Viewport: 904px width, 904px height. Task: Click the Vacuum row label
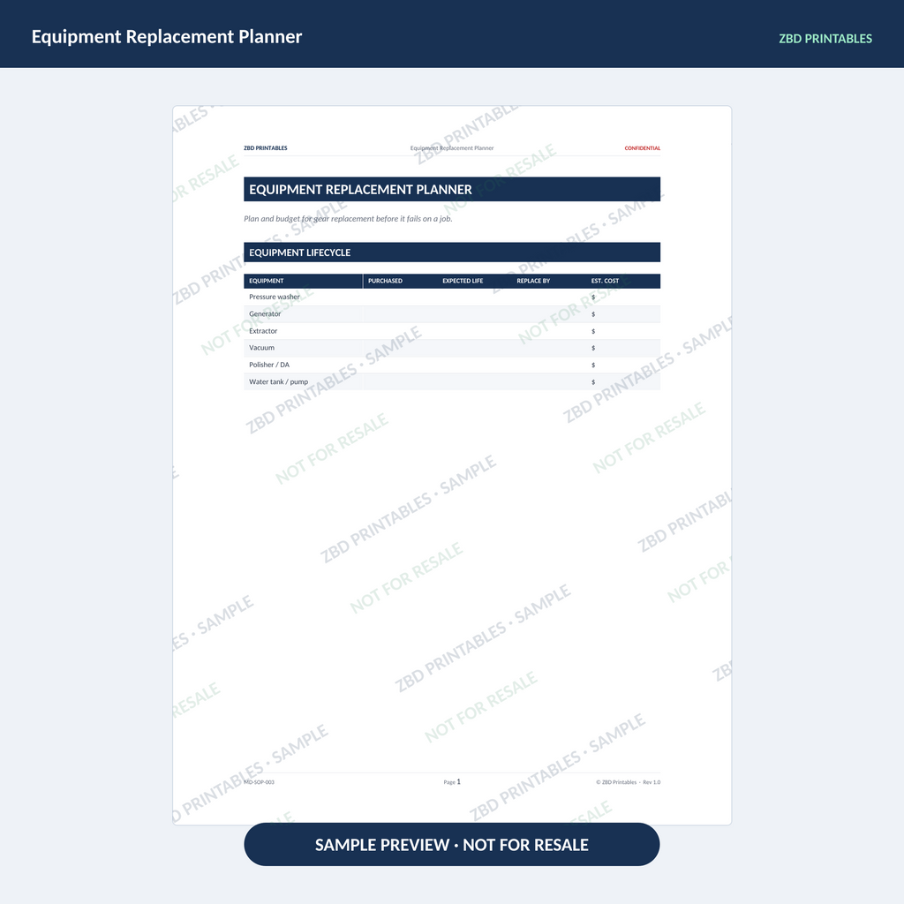tap(261, 348)
